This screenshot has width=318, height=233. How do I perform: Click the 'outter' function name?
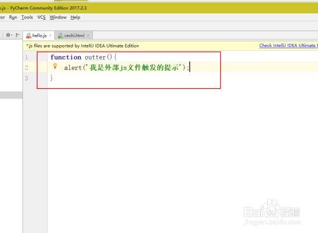[95, 57]
